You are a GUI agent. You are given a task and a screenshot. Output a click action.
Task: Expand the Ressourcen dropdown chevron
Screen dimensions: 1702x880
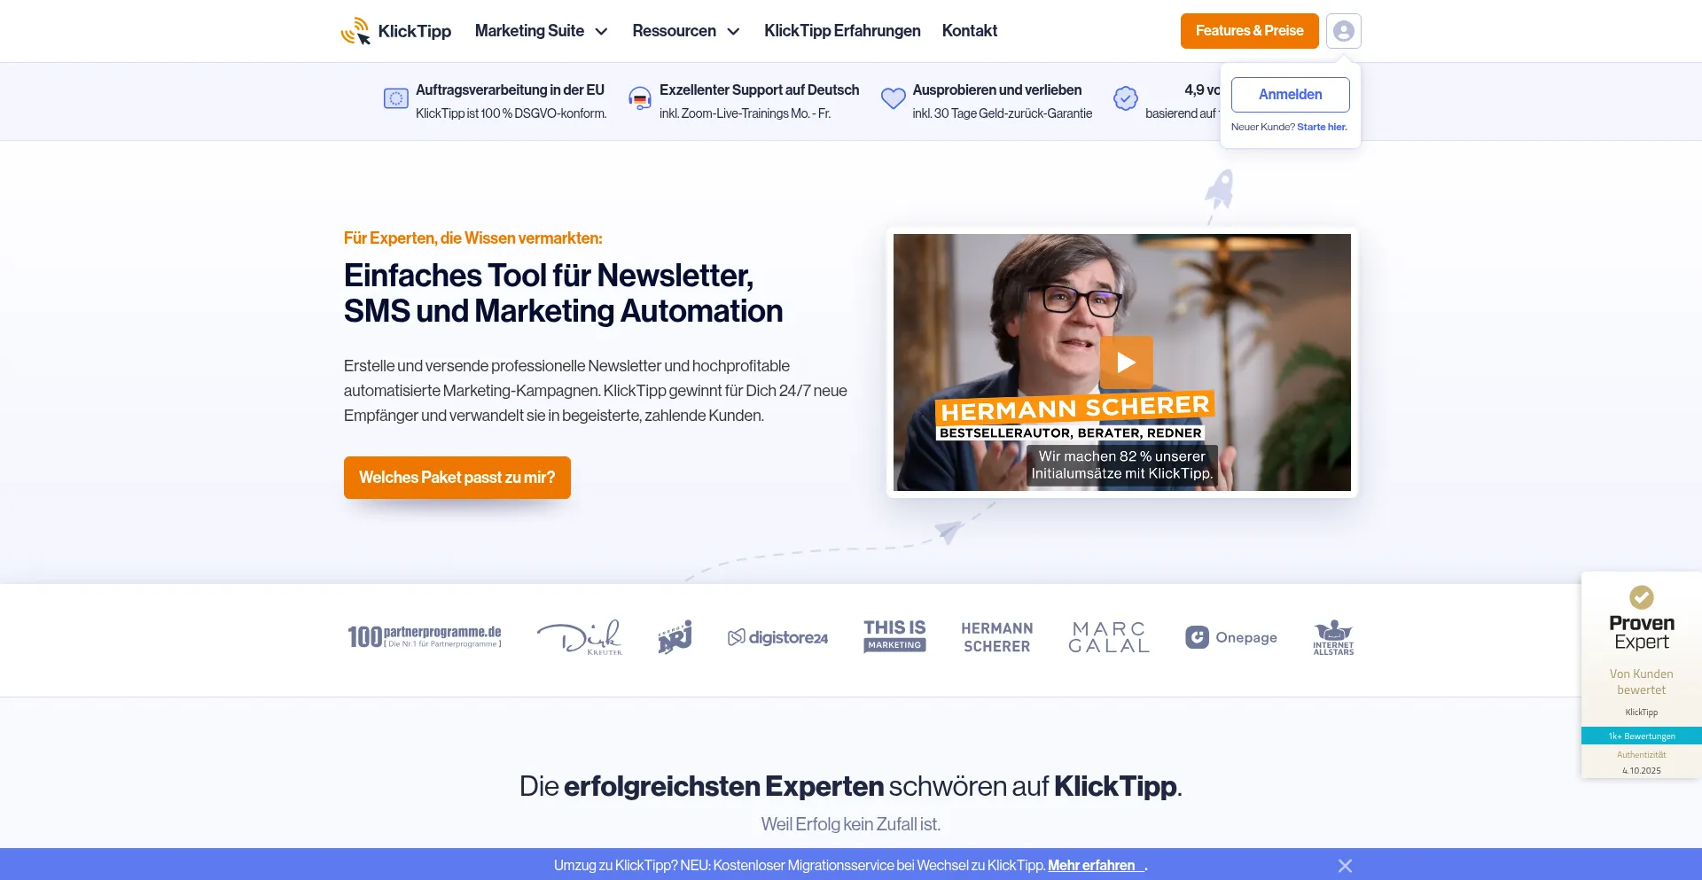tap(733, 32)
